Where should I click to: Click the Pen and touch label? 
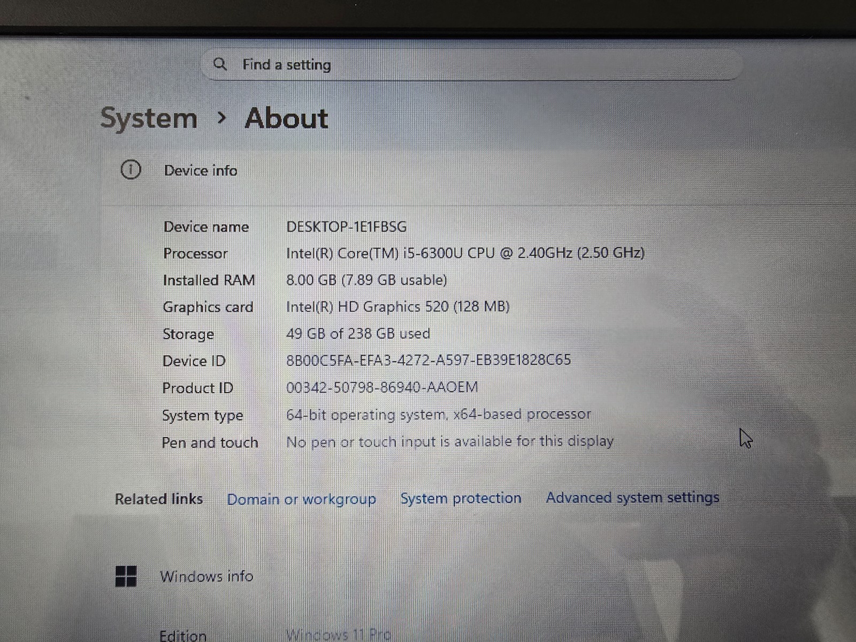point(210,442)
